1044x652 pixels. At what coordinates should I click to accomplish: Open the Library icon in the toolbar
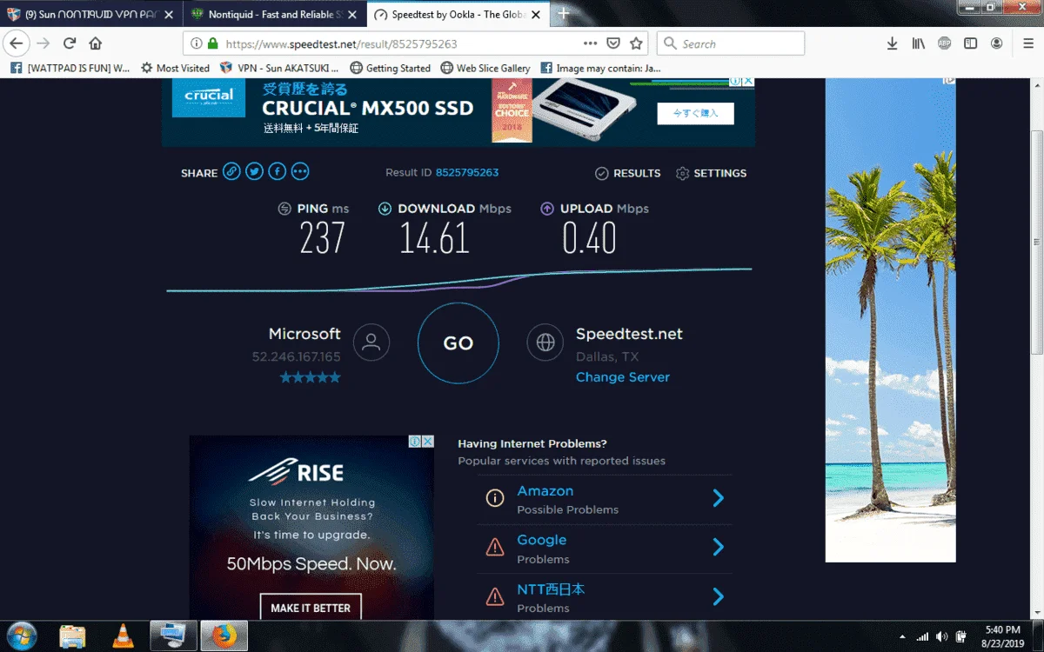point(918,43)
